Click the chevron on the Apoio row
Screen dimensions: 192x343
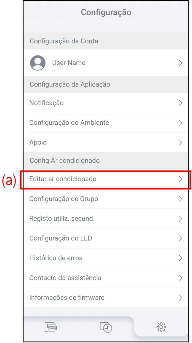(x=180, y=143)
